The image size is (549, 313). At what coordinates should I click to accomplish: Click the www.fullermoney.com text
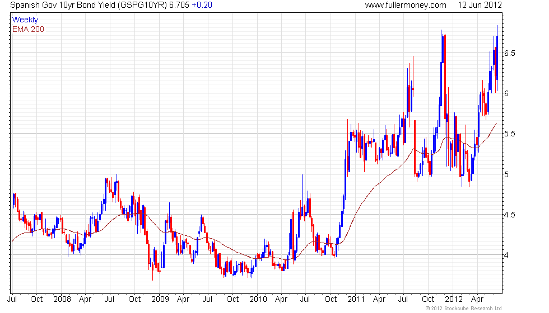coord(406,5)
